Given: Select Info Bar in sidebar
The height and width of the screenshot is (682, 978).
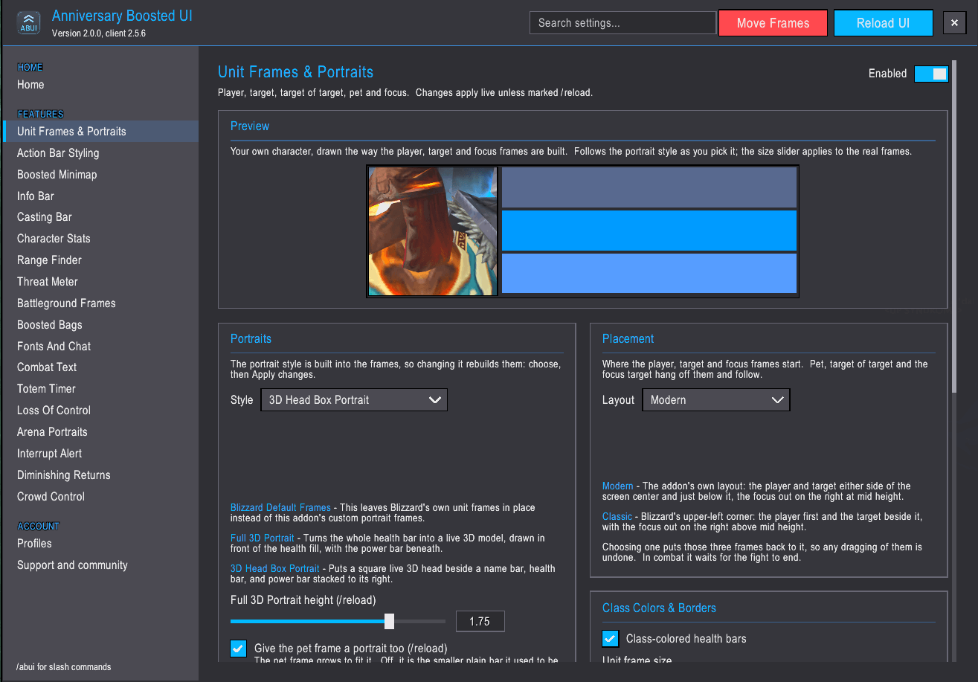Looking at the screenshot, I should [36, 196].
